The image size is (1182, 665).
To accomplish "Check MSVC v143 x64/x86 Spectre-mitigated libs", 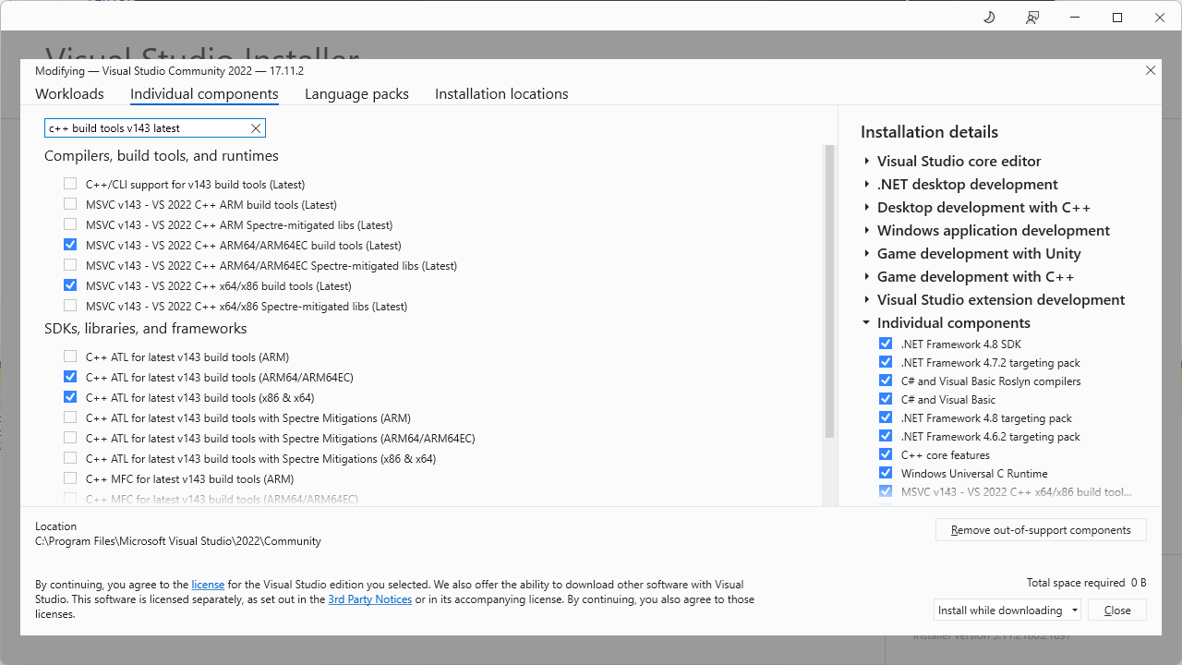I will 70,307.
